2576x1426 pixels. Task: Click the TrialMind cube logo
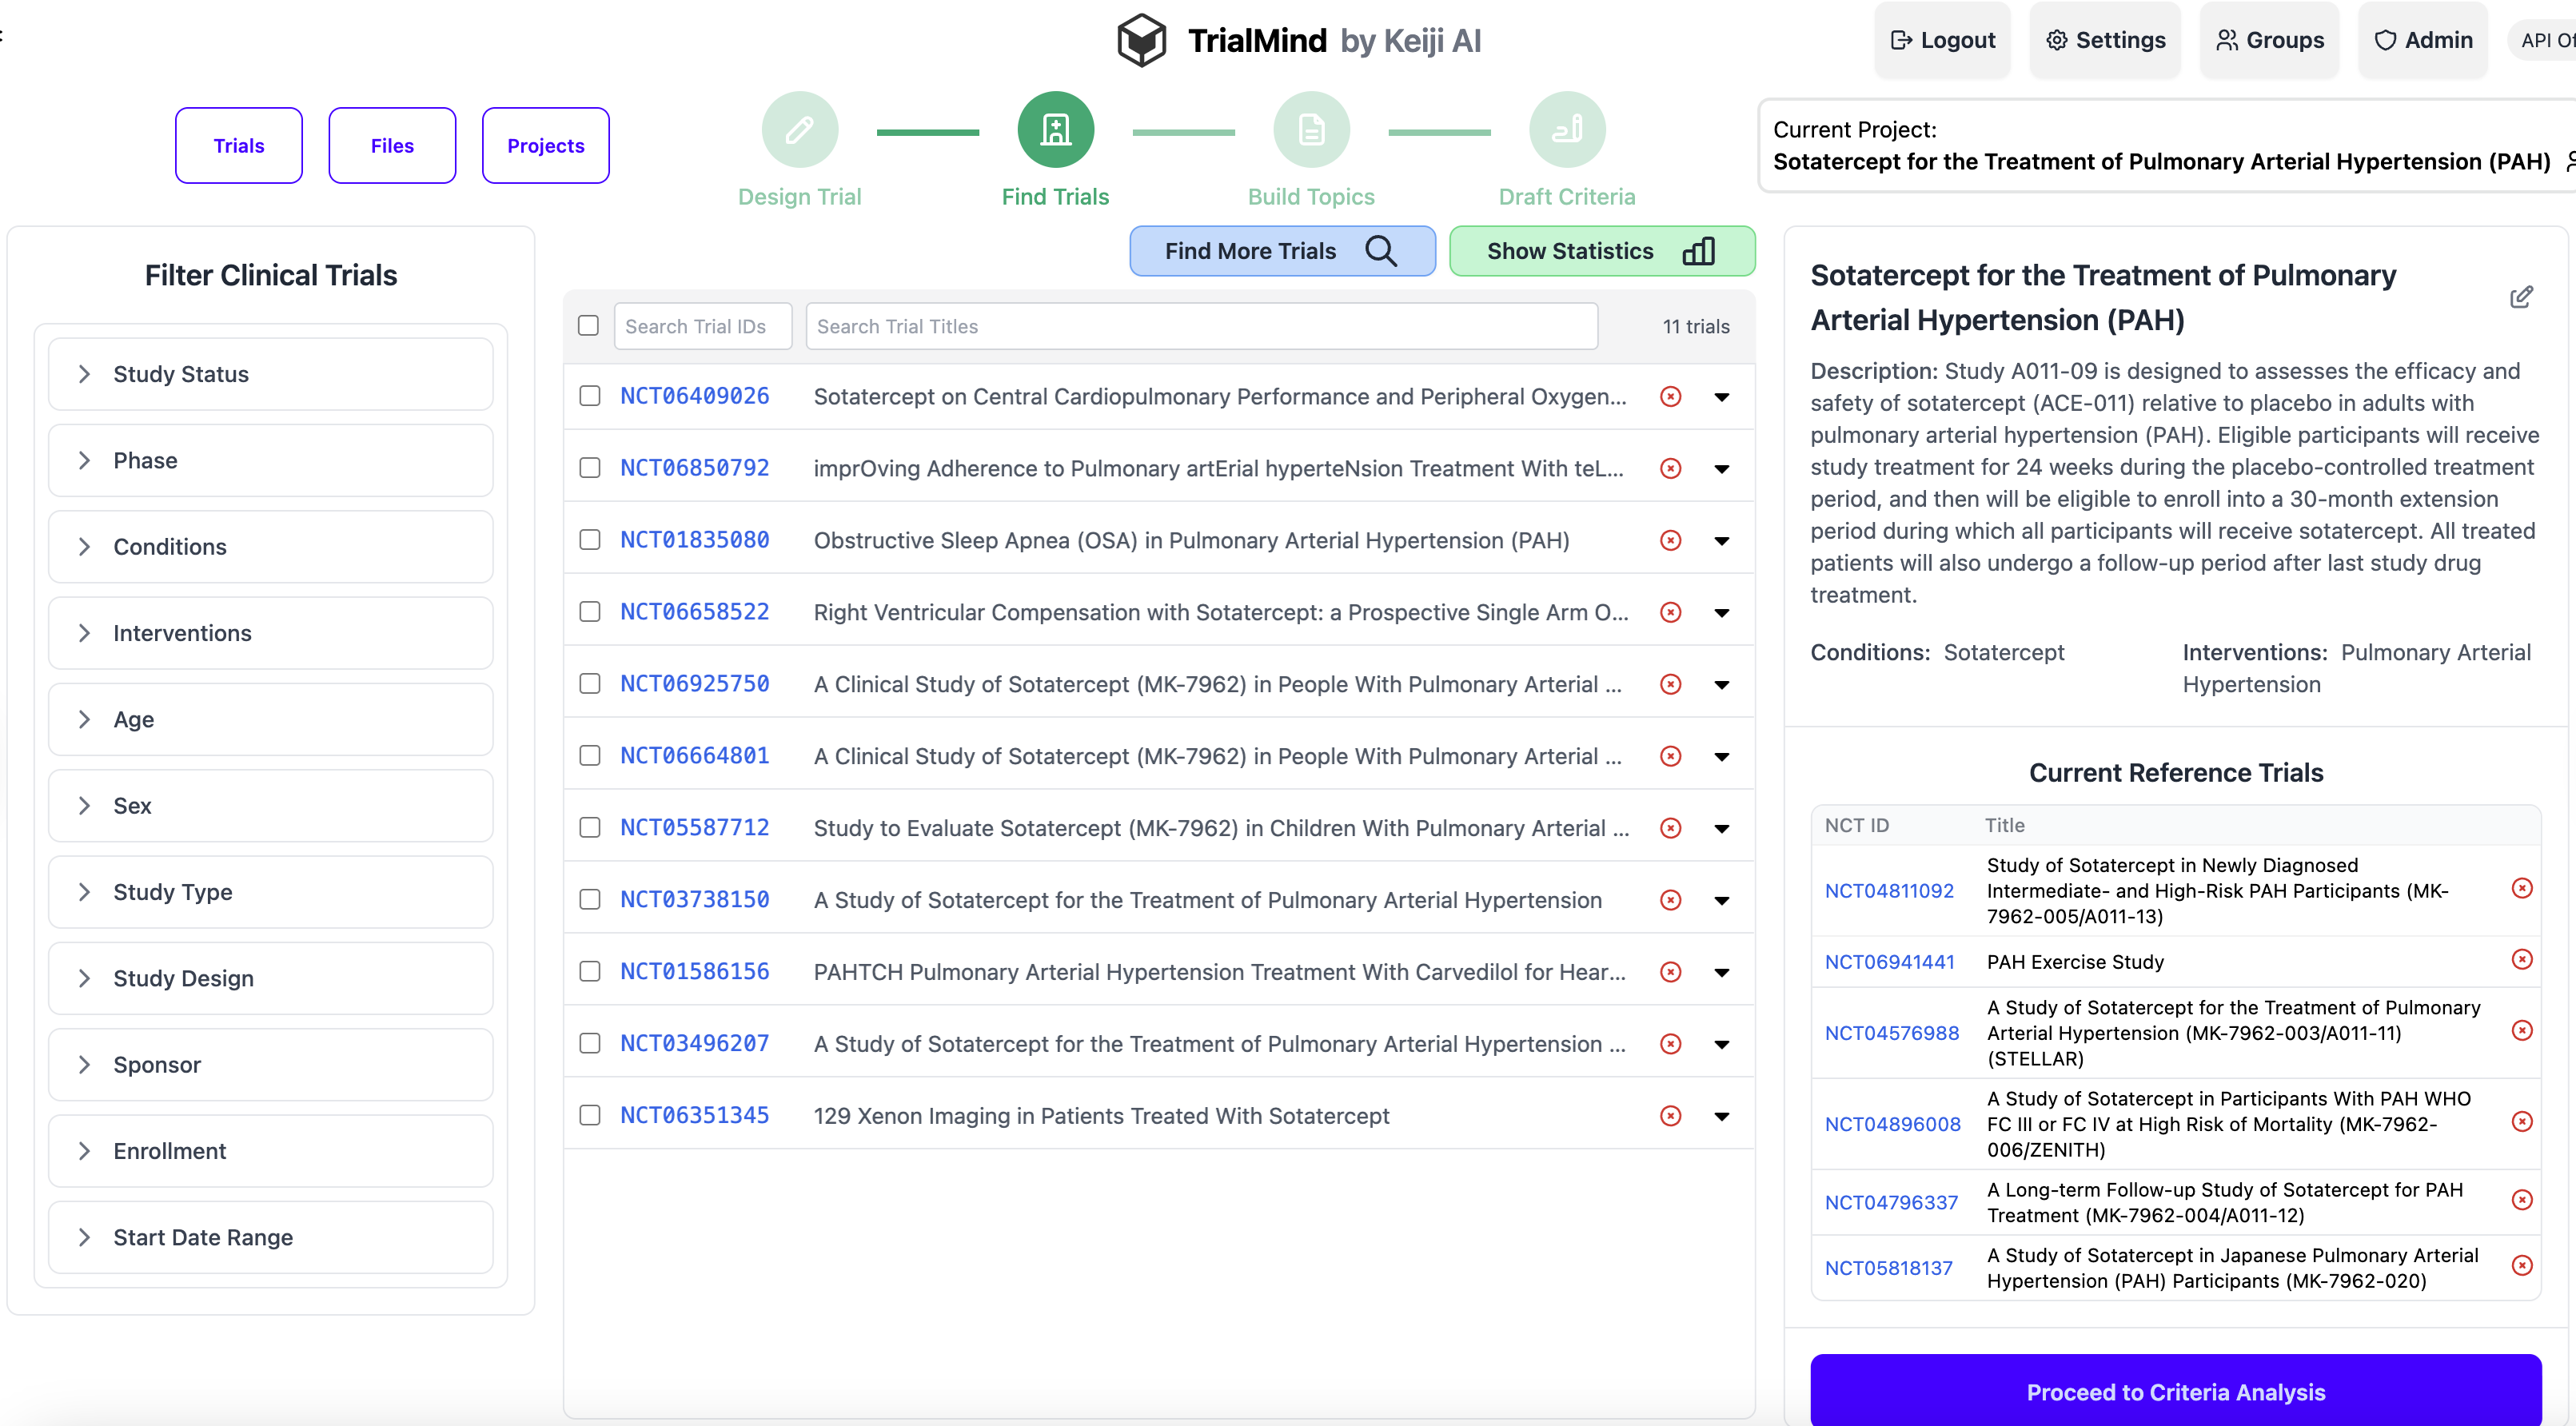coord(1141,41)
